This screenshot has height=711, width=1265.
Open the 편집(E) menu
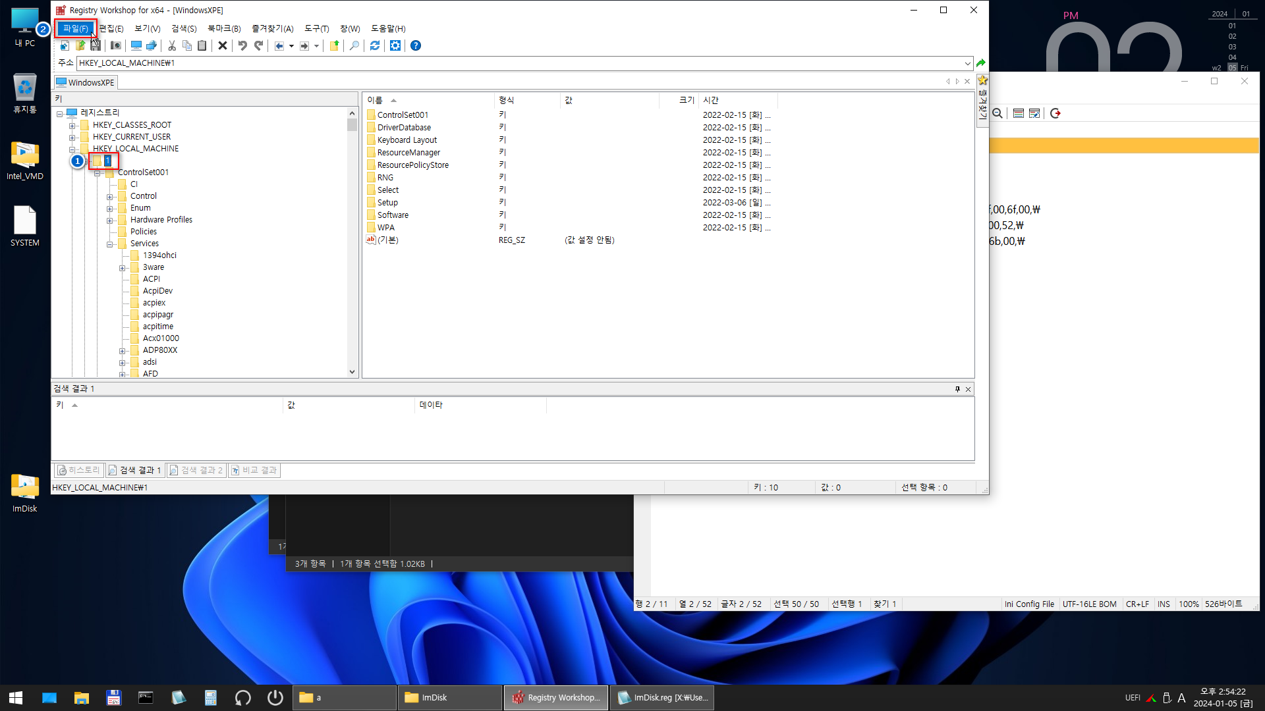pyautogui.click(x=111, y=28)
